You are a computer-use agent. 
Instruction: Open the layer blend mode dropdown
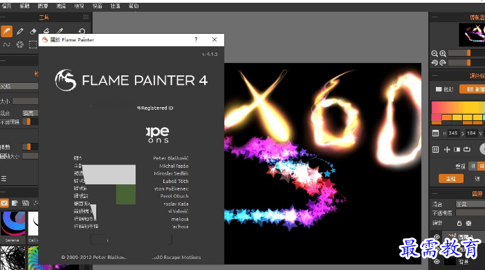(x=470, y=204)
